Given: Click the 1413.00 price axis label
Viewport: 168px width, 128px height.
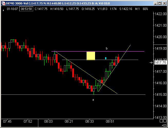Looking at the screenshot, I should (x=161, y=118).
